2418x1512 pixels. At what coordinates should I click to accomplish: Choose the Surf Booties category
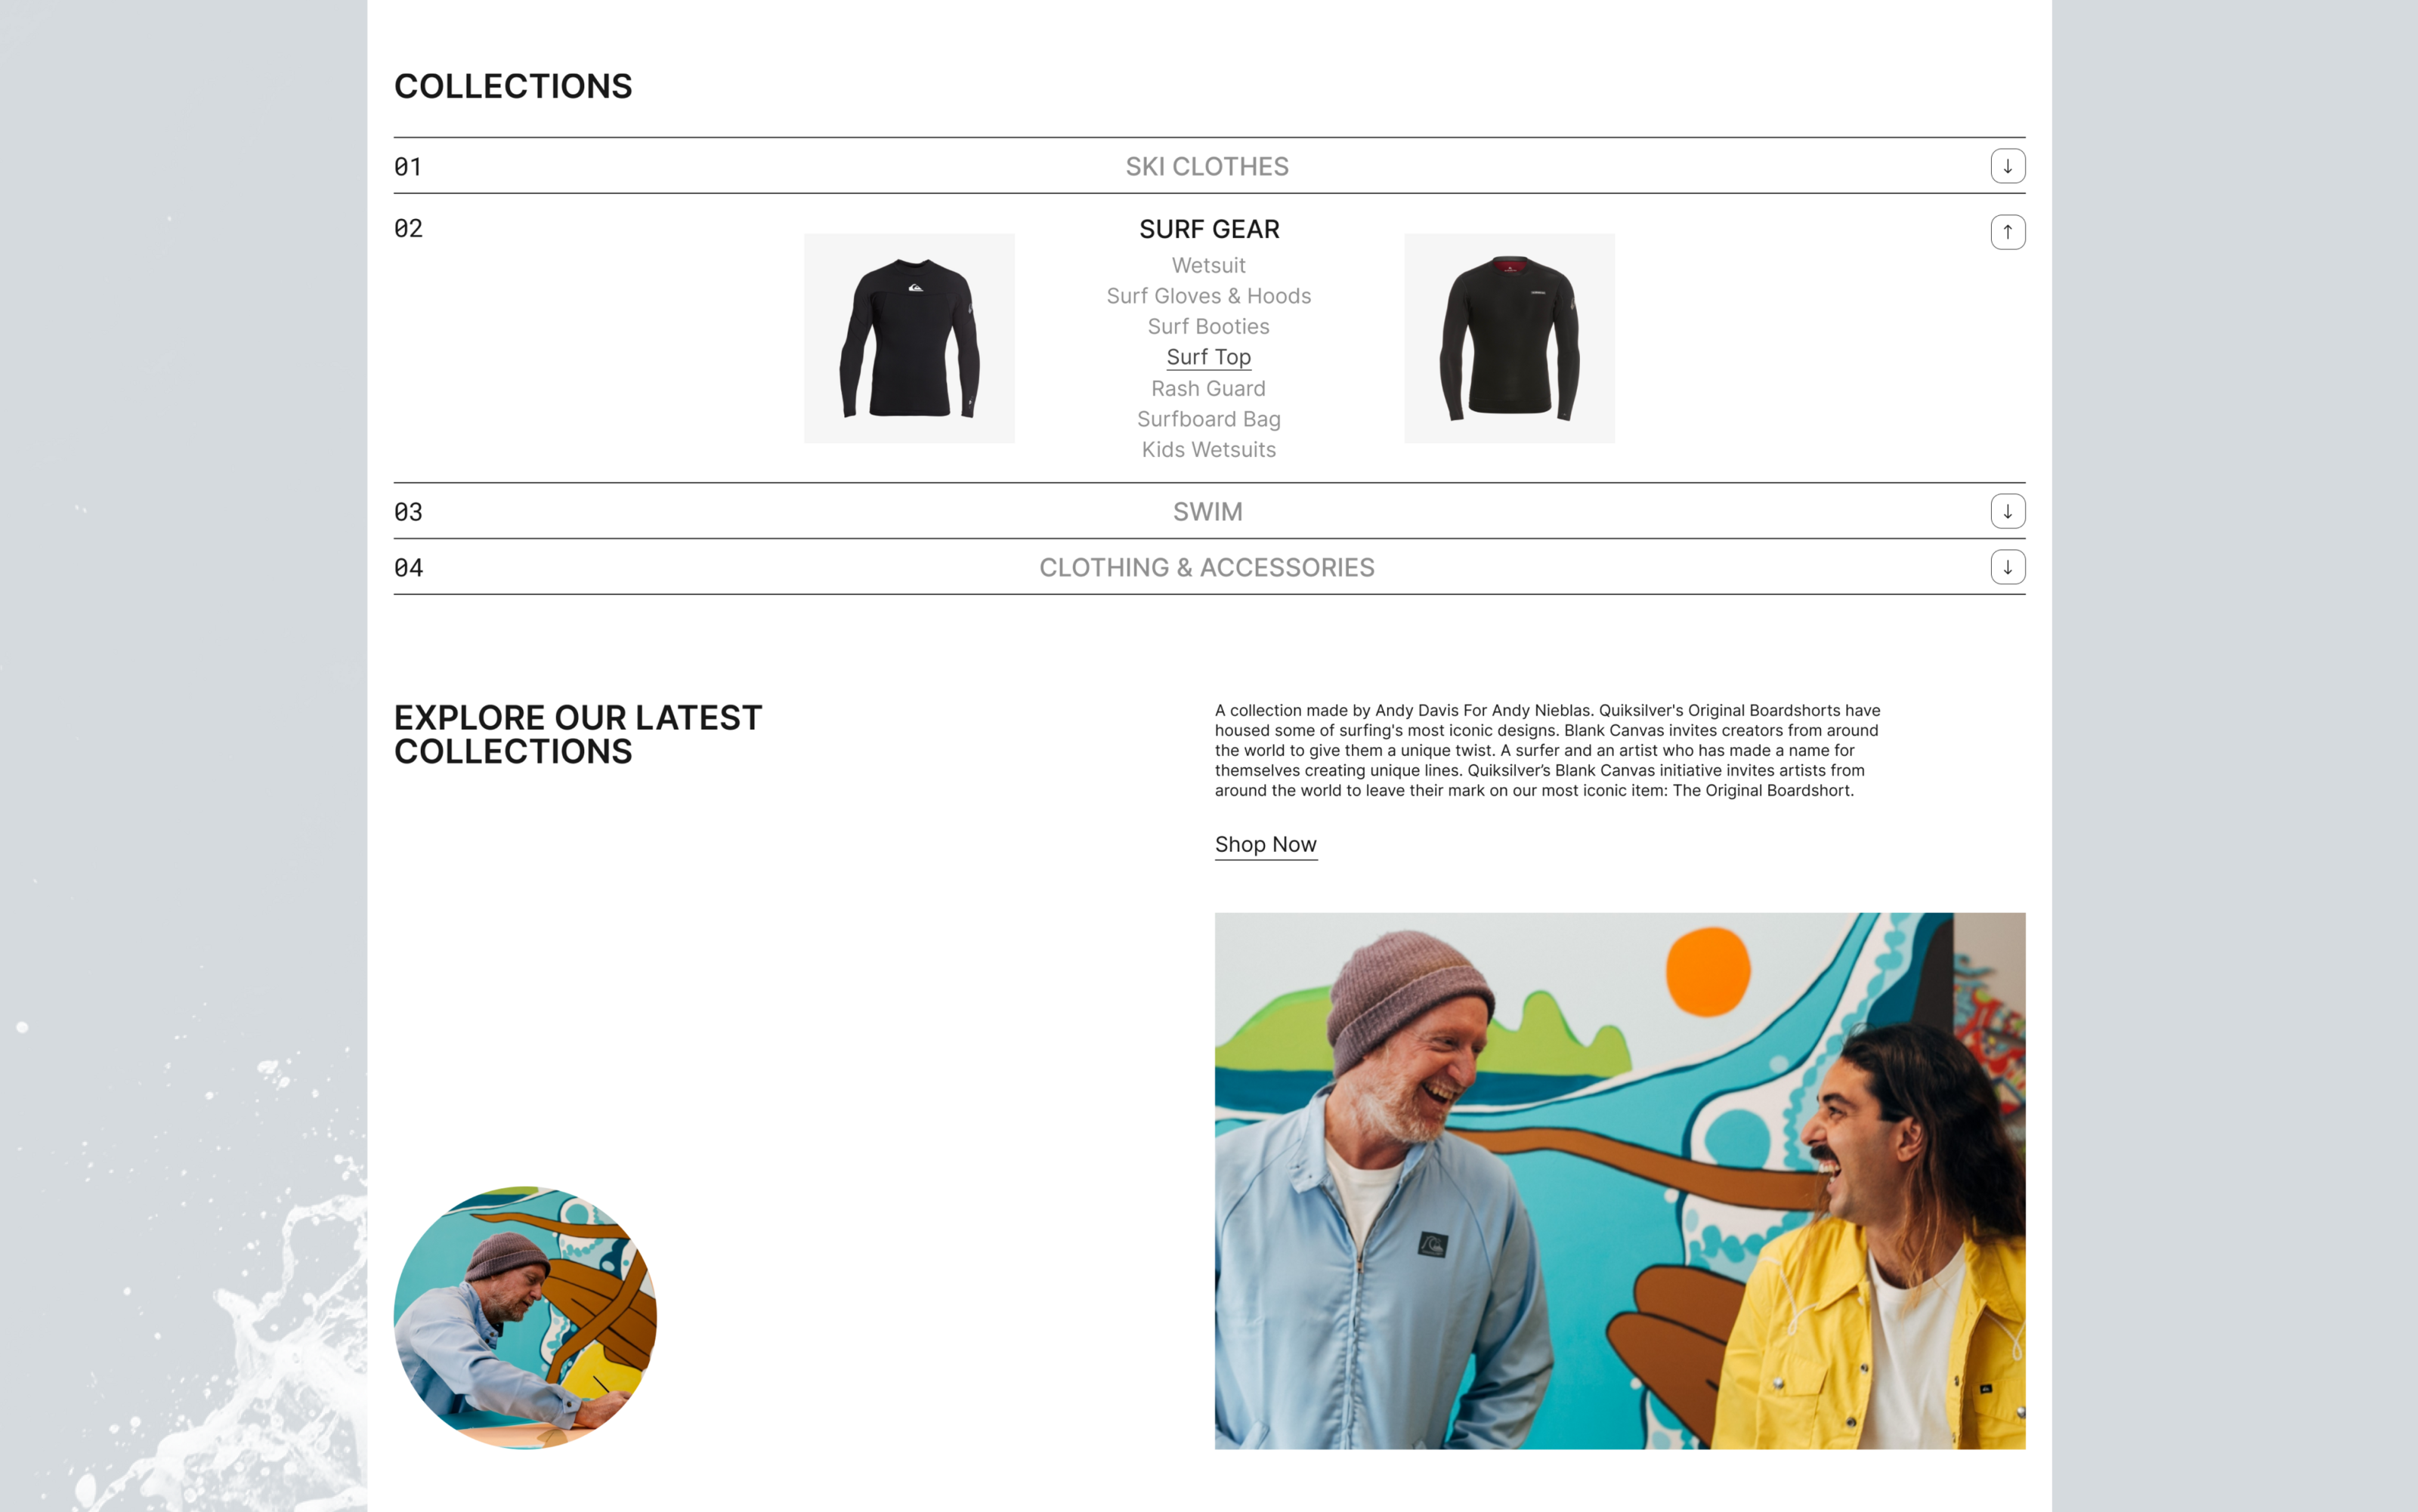(x=1208, y=326)
